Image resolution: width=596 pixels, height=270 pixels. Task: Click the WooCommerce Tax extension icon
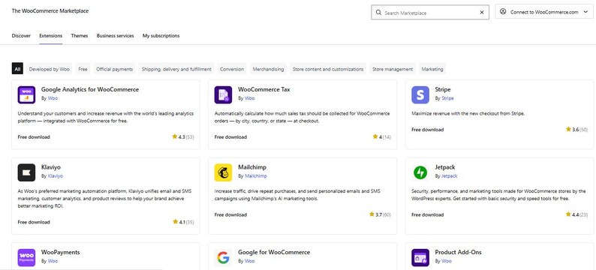(223, 95)
